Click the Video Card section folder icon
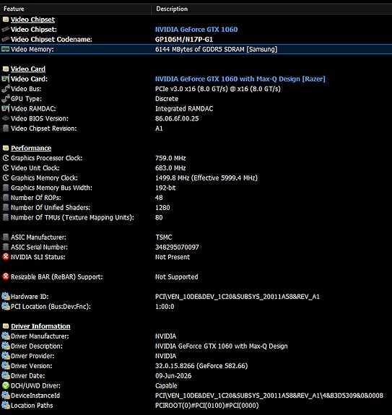Image resolution: width=392 pixels, height=415 pixels. point(6,69)
